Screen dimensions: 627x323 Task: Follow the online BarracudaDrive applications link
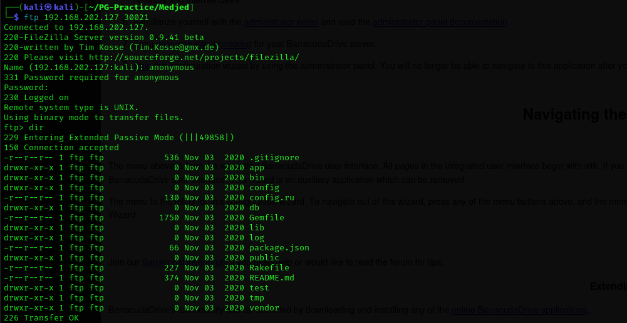click(519, 310)
